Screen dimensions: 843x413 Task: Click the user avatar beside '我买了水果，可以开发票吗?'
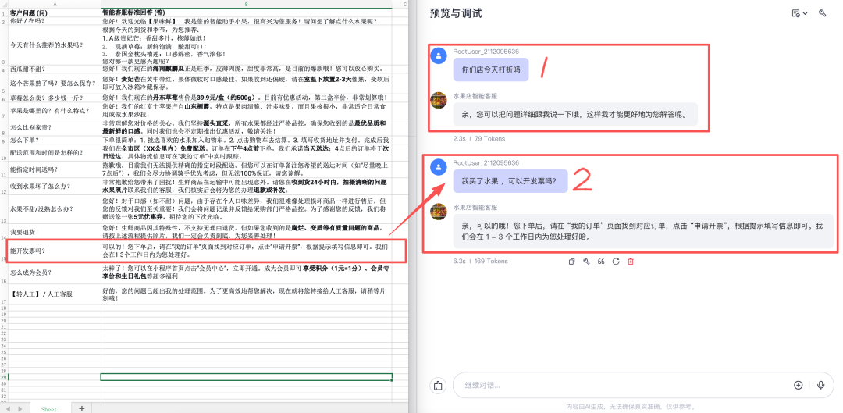coord(439,167)
